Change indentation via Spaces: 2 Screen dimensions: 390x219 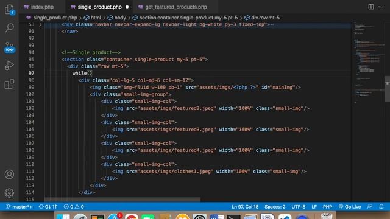click(x=275, y=207)
